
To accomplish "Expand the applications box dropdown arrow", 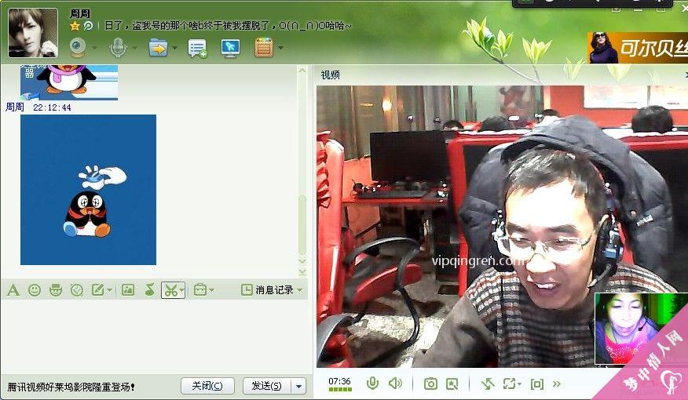I will pos(280,48).
